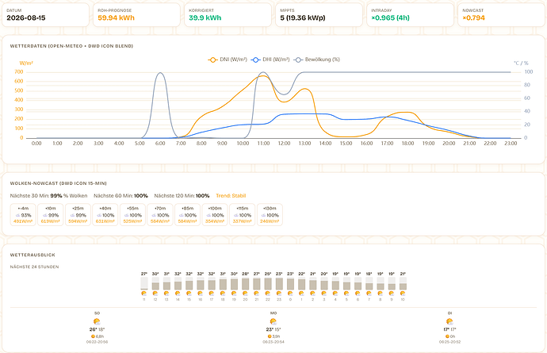Click the partly cloudy icon for Sunday (SO)
This screenshot has height=353, width=547.
(97, 321)
